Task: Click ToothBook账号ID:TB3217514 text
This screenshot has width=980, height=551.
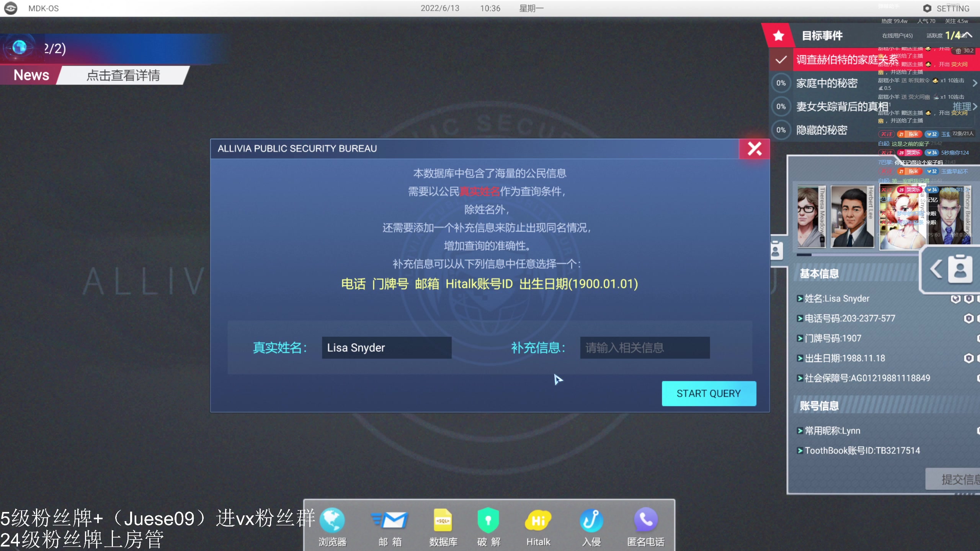Action: 862,451
